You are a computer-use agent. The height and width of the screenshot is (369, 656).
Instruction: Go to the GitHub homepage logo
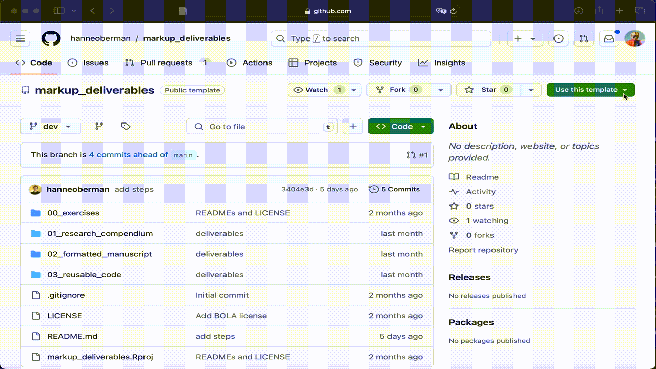click(x=51, y=38)
